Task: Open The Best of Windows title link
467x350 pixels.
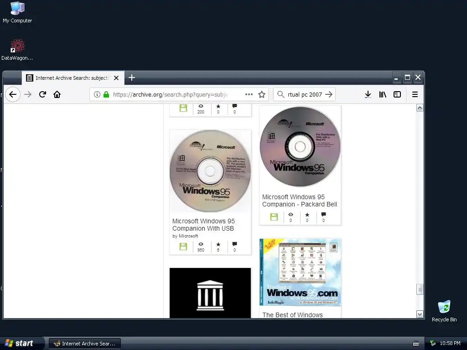Action: 292,315
